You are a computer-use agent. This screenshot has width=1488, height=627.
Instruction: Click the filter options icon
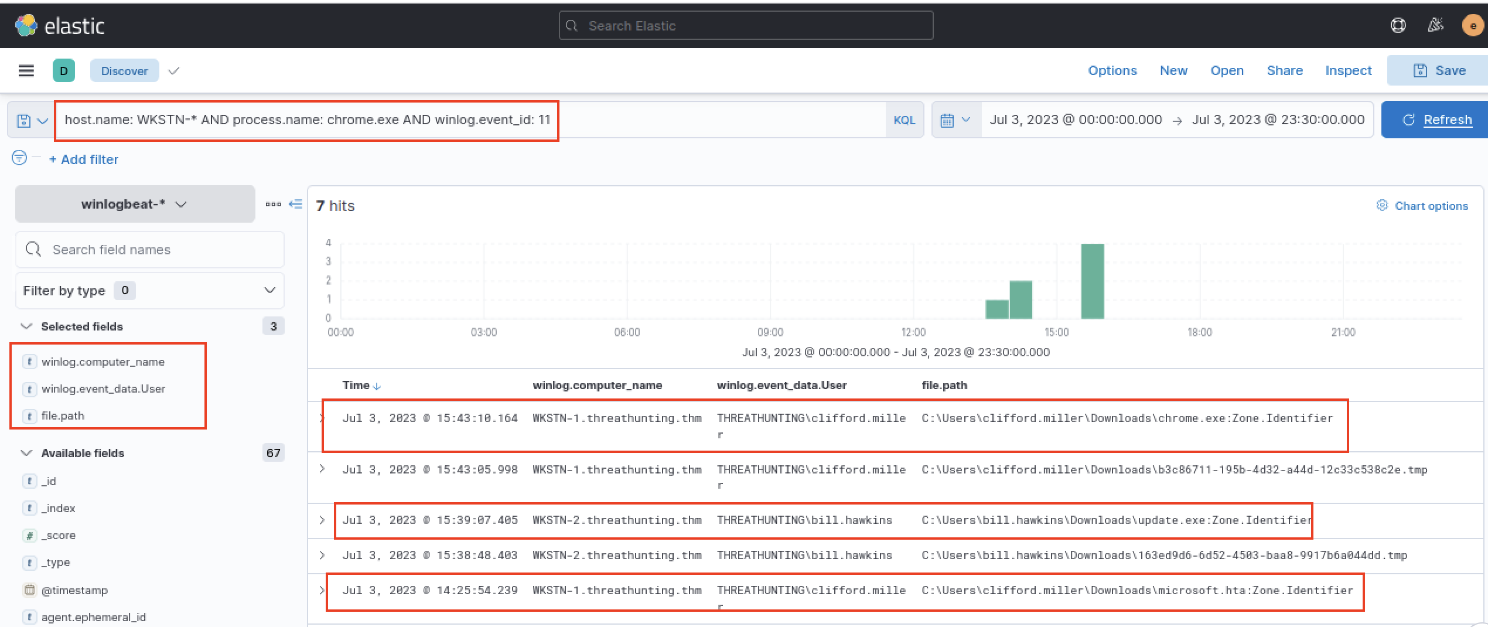[19, 158]
